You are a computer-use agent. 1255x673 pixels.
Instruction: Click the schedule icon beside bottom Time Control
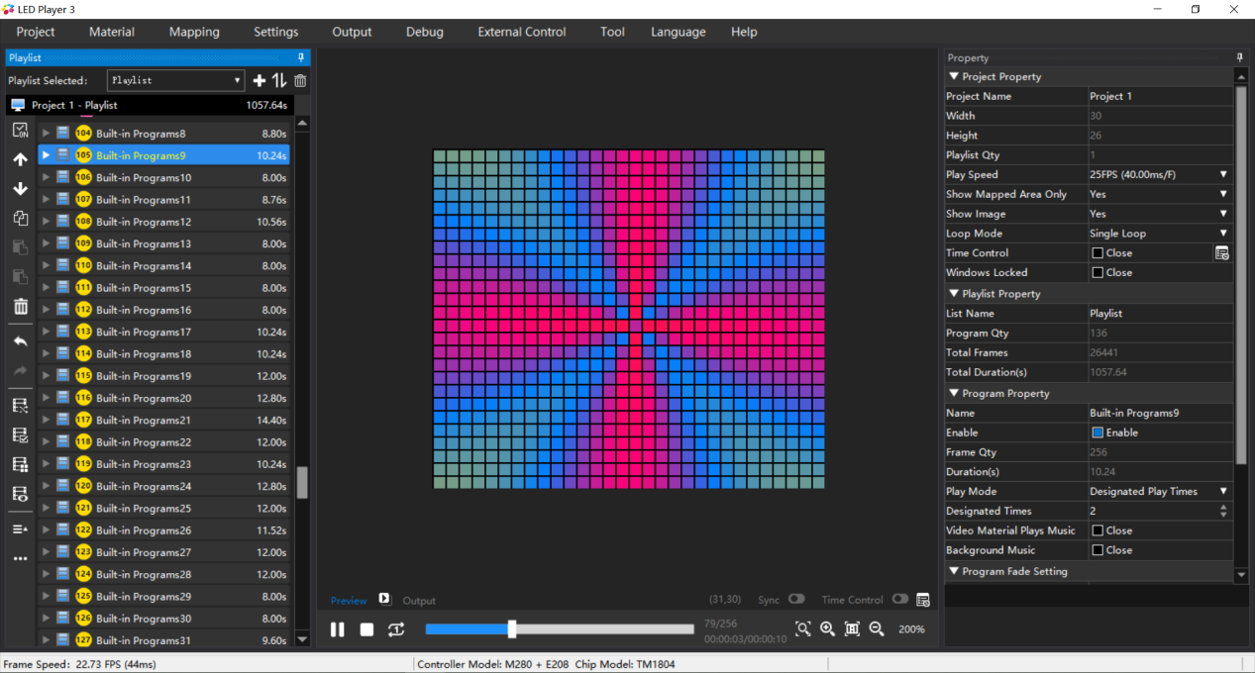(923, 600)
